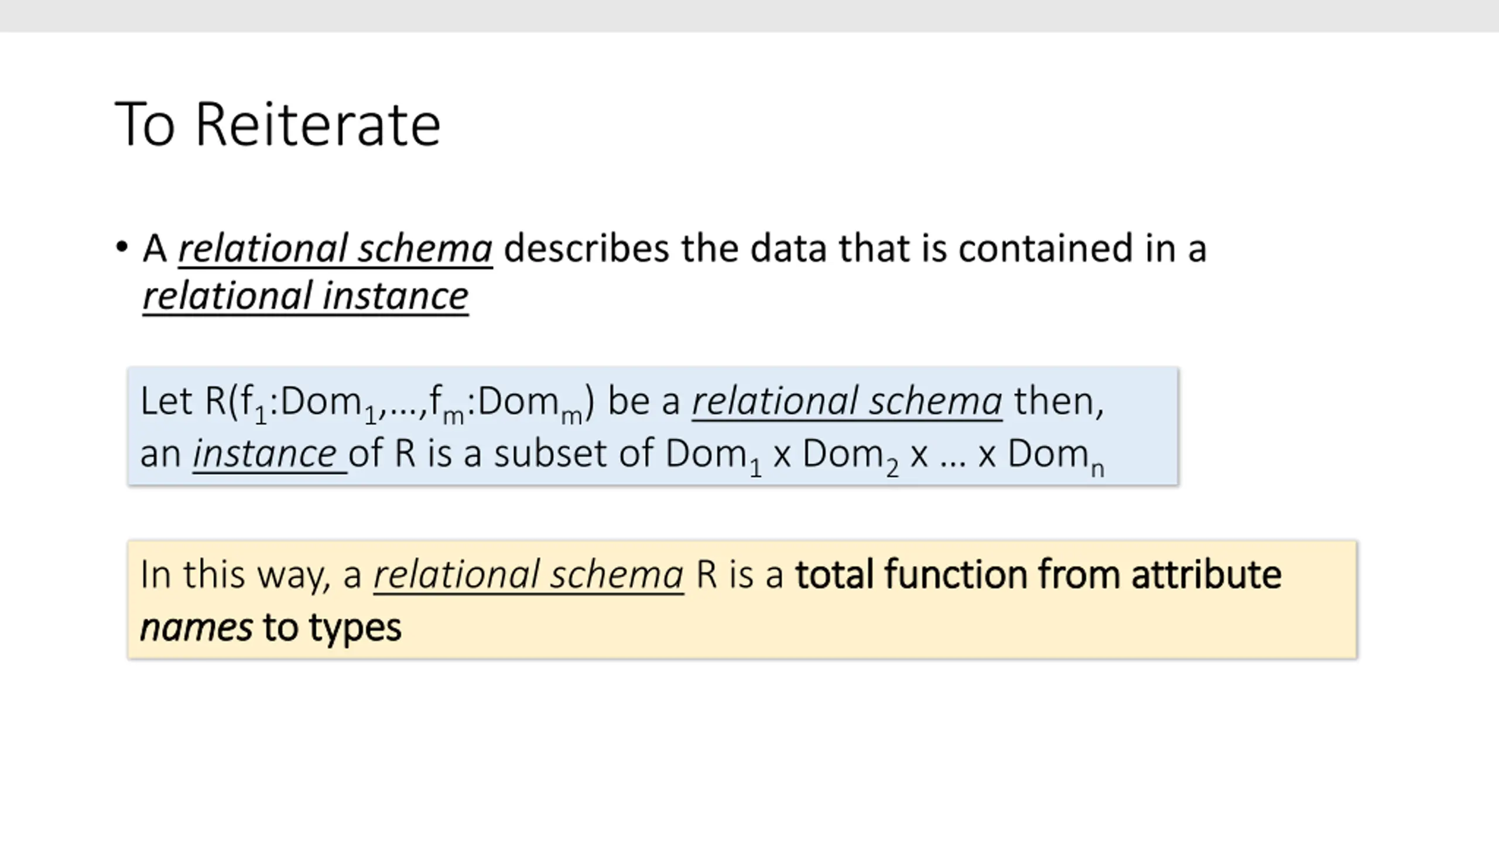
Task: Click underlined 'relational schema' in the bullet line
Action: (335, 249)
